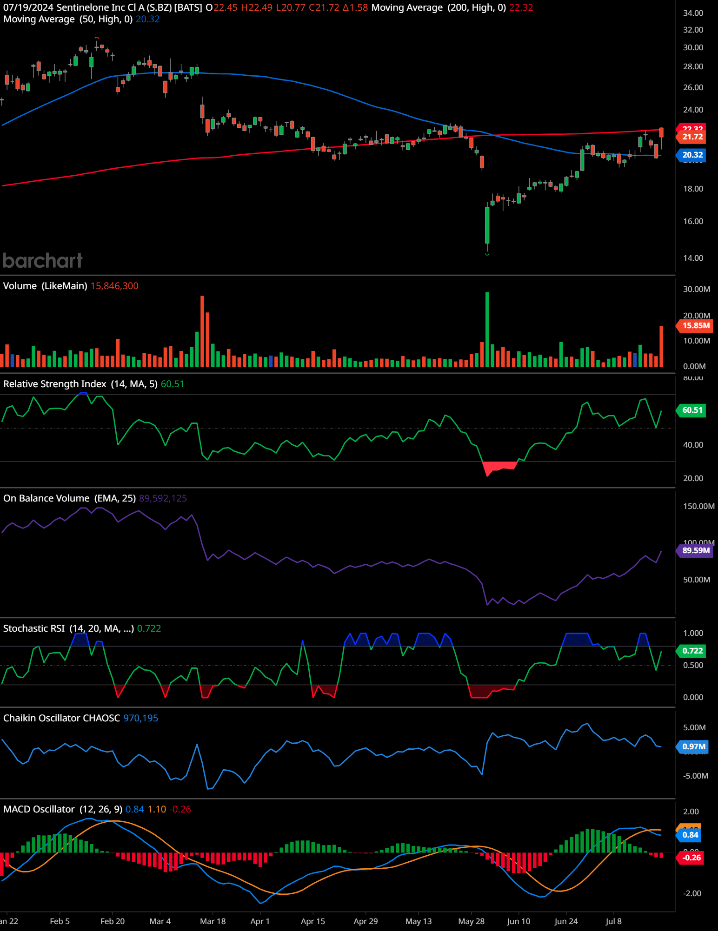Click the Jul 8 date label
Image resolution: width=718 pixels, height=931 pixels.
click(x=613, y=921)
